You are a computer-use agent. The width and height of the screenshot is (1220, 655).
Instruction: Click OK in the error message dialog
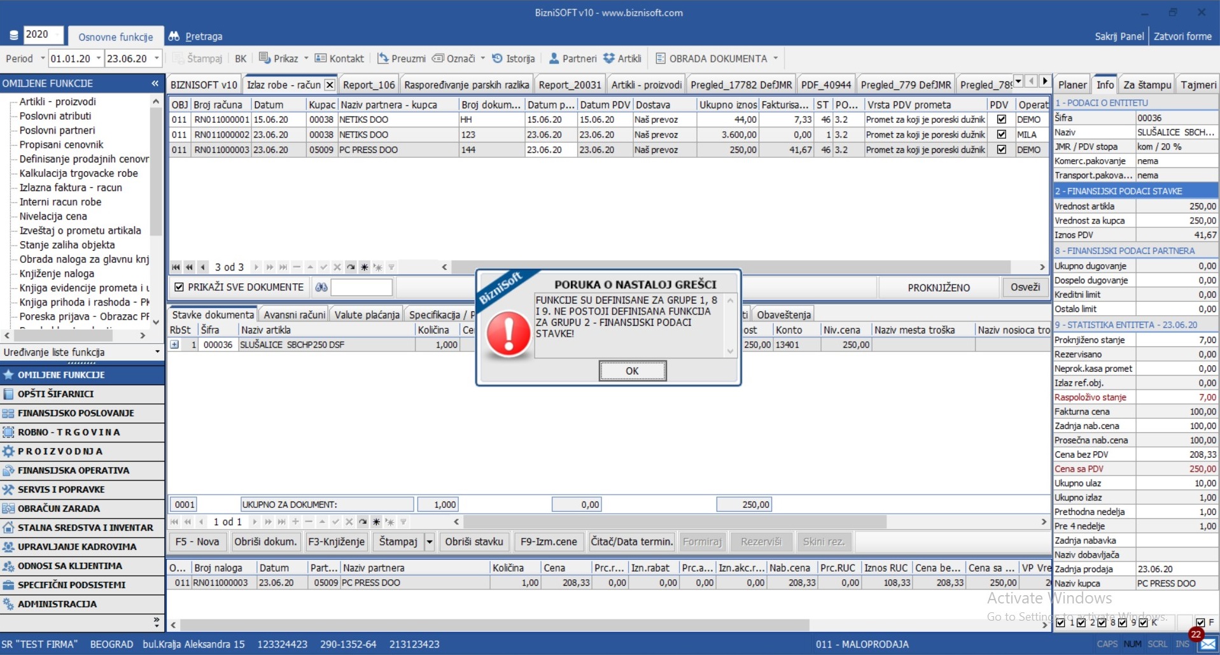point(632,370)
